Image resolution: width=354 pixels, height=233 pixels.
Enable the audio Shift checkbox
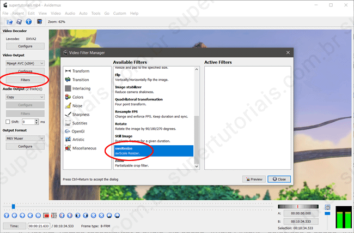(8, 122)
